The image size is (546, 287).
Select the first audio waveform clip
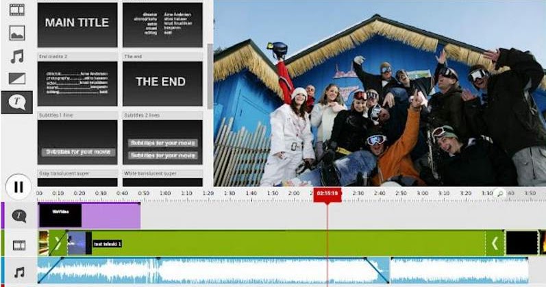pyautogui.click(x=213, y=271)
